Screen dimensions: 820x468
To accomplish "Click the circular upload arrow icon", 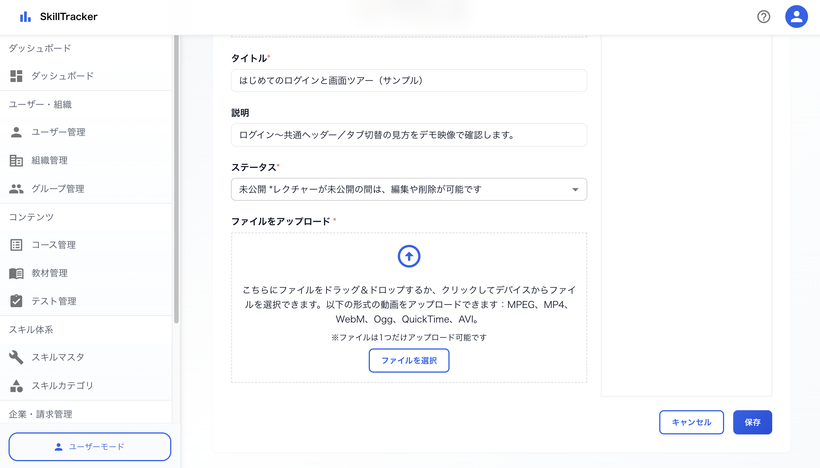I will tap(409, 256).
